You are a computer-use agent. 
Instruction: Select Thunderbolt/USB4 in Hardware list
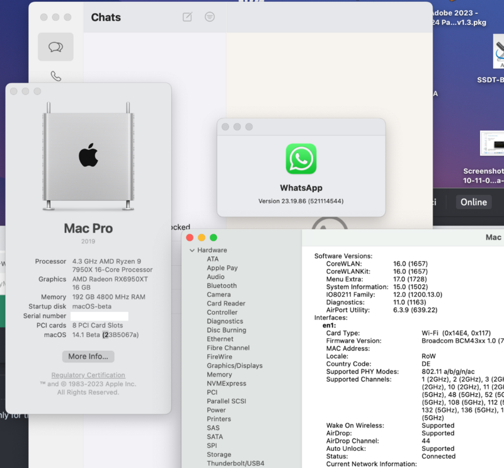pyautogui.click(x=236, y=464)
